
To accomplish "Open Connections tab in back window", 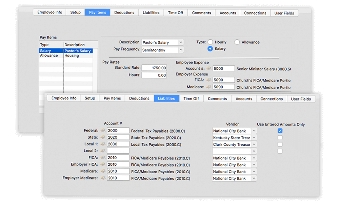I will pyautogui.click(x=255, y=13).
